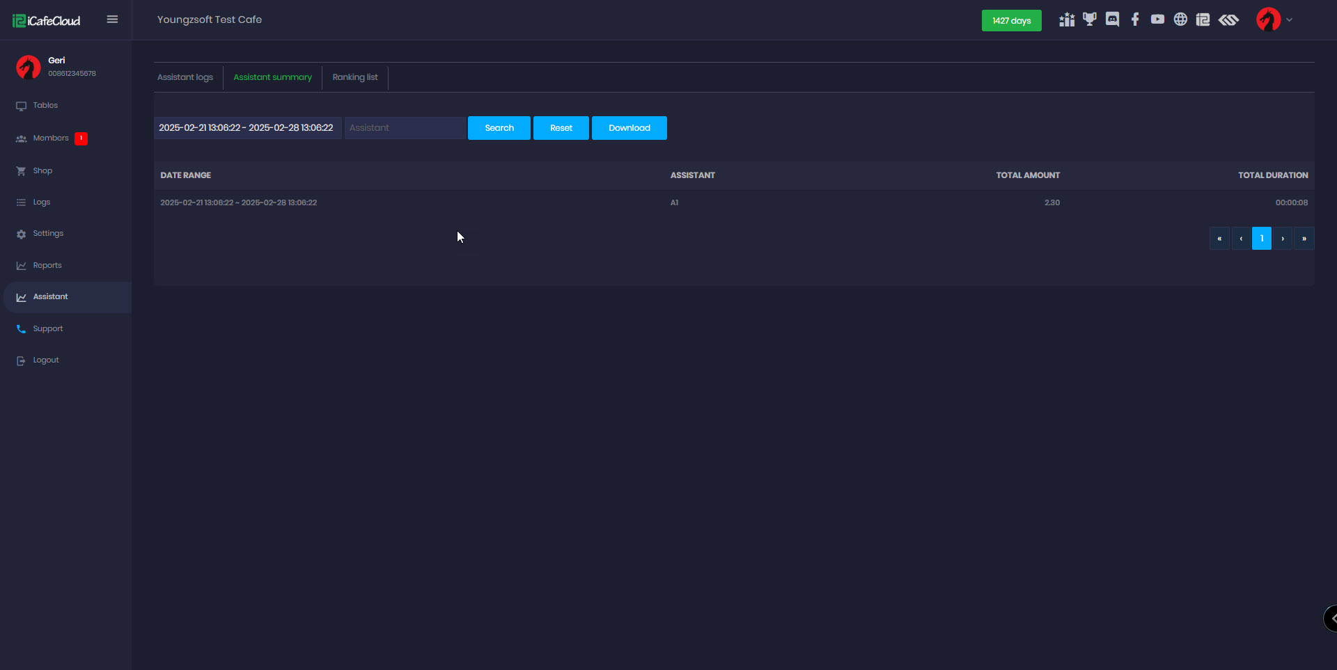Open the date range picker field
Viewport: 1337px width, 670px height.
(247, 128)
